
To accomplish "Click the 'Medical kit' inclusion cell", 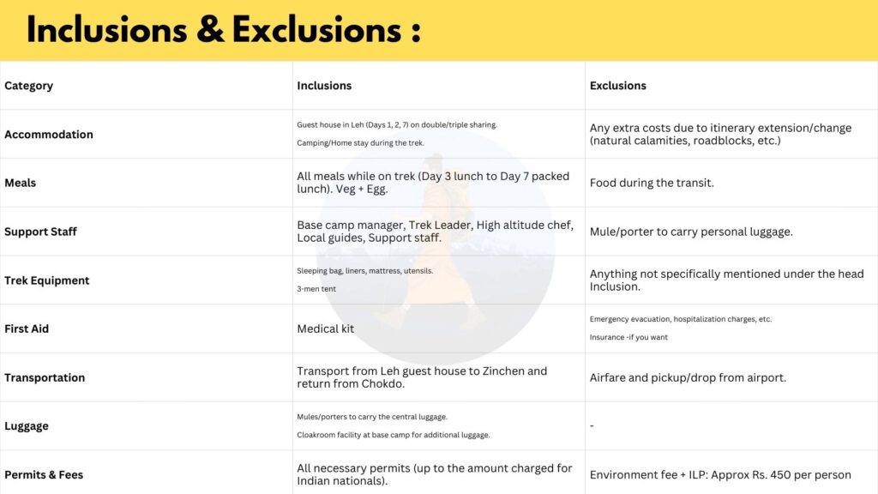I will click(325, 329).
